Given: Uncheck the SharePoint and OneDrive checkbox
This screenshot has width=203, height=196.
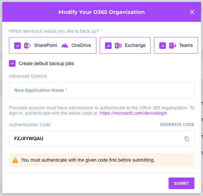Looking at the screenshot, I should (x=18, y=46).
